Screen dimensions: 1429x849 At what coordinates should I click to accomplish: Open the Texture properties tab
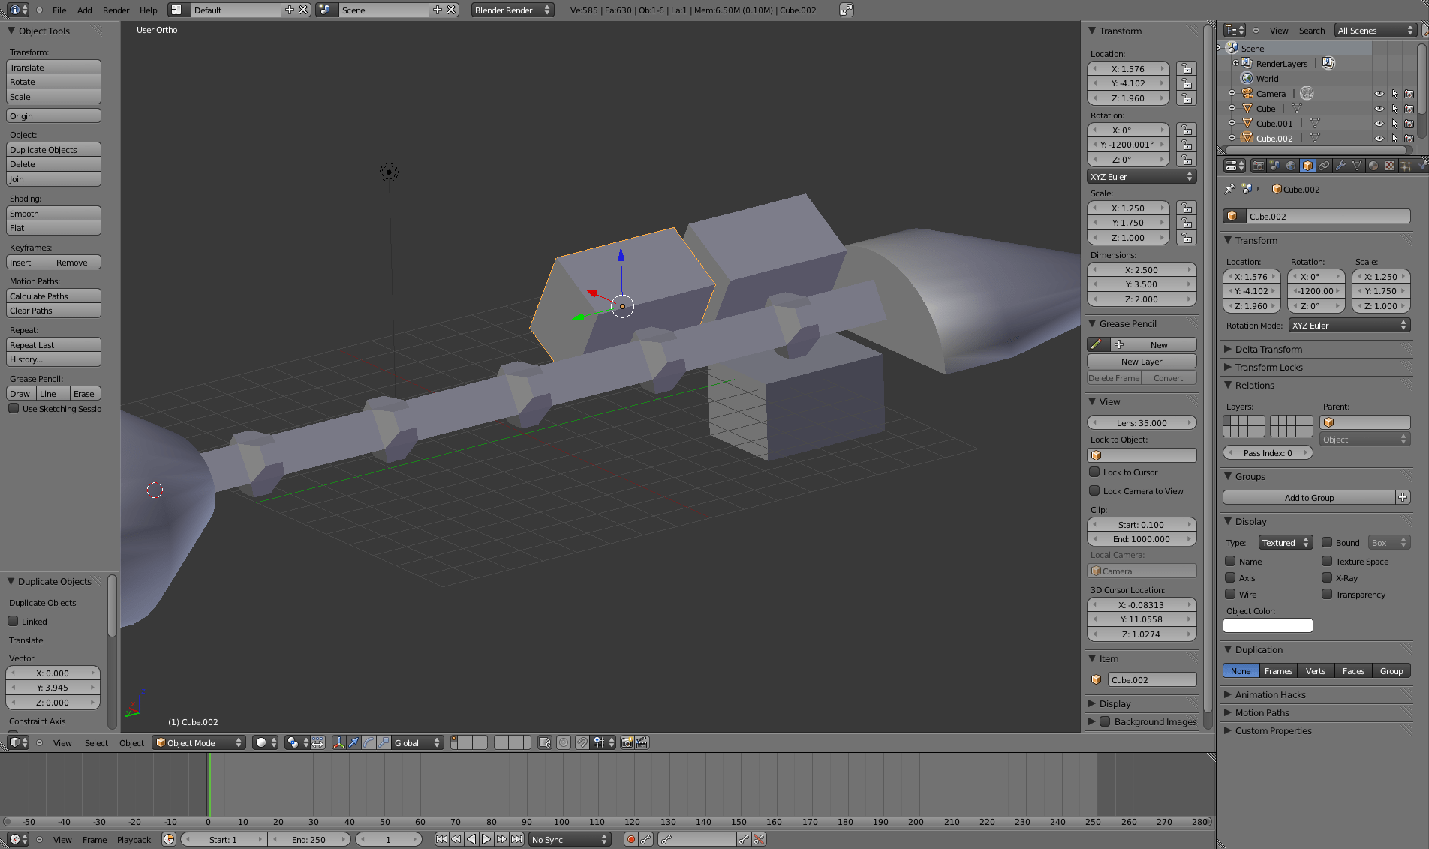[1391, 166]
